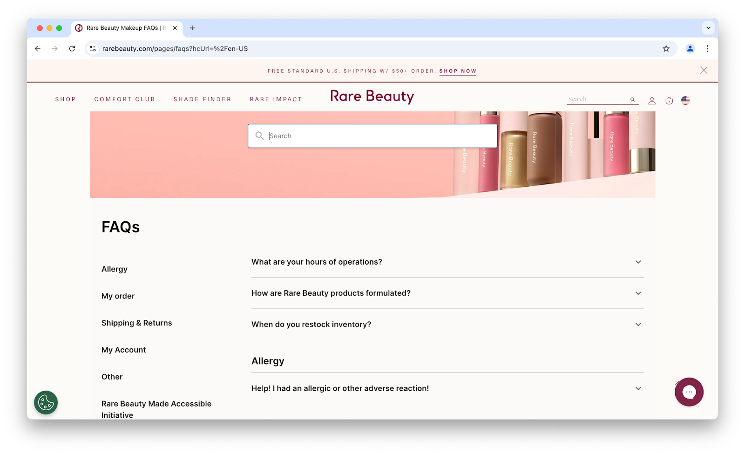Select the Rare Beauty Makeup FAQs browser tab

pos(127,28)
